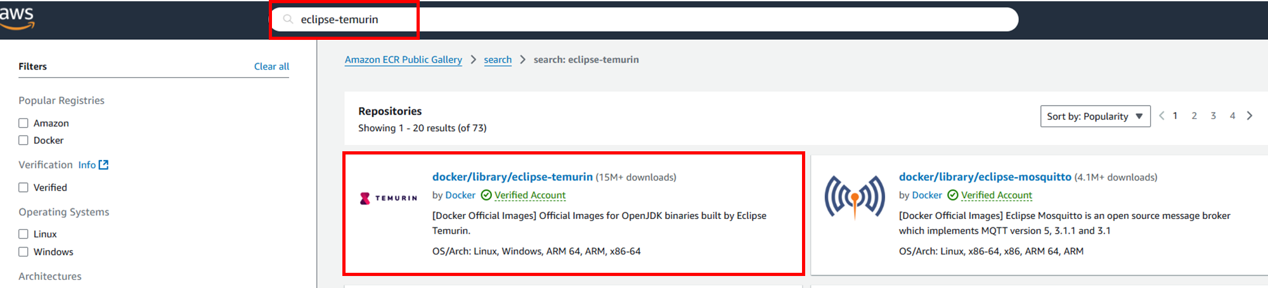Viewport: 1268px width, 288px height.
Task: Open the Verification Info external link icon
Action: pos(104,165)
